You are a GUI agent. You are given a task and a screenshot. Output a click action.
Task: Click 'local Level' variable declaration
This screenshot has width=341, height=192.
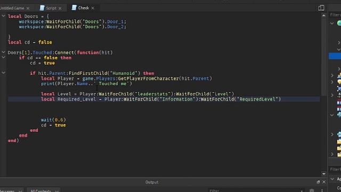click(x=56, y=94)
